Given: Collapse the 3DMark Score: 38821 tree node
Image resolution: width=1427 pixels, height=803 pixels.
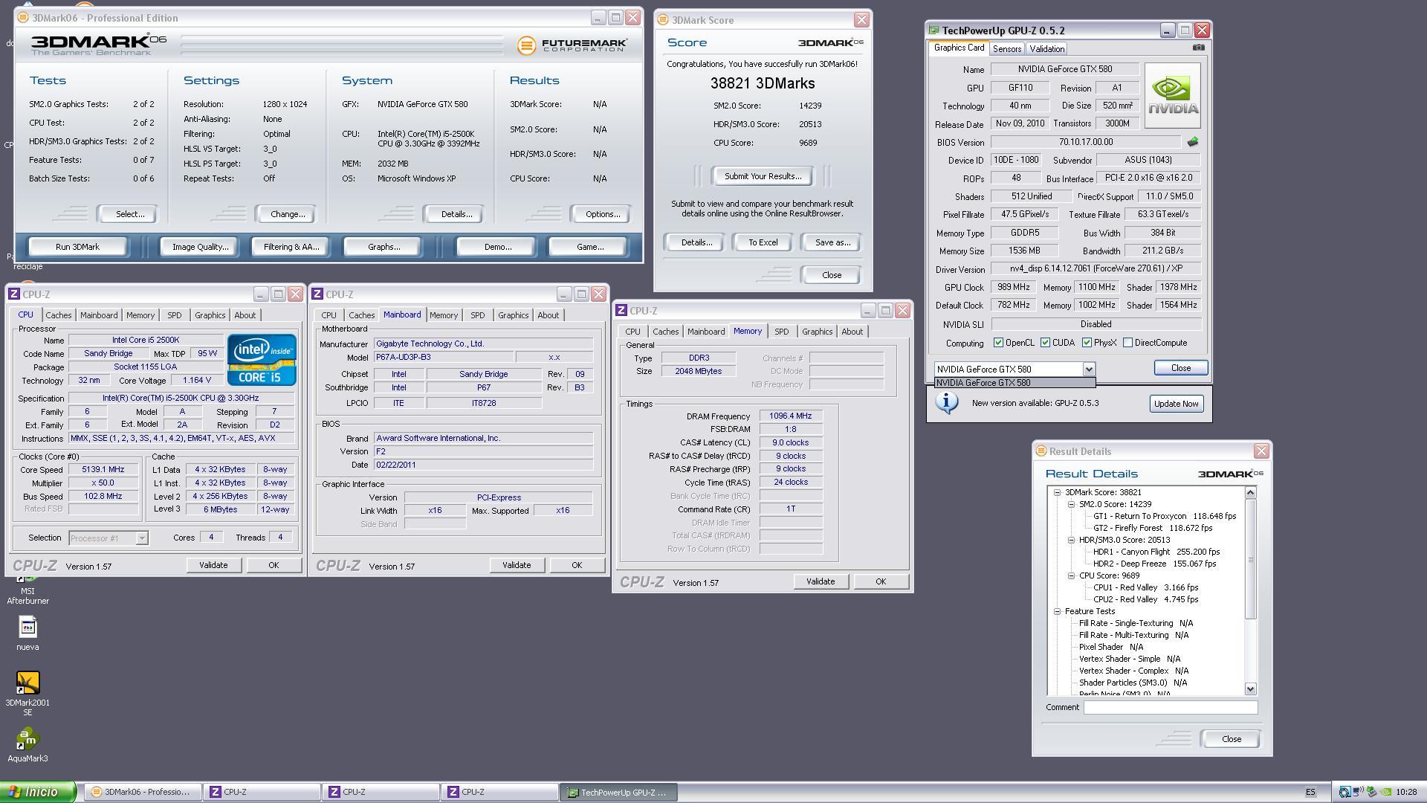Looking at the screenshot, I should point(1057,492).
